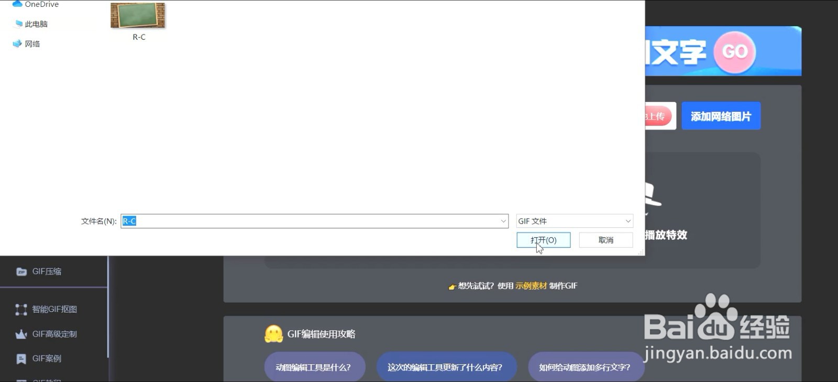Select the OneDrive cloud icon

point(17,4)
